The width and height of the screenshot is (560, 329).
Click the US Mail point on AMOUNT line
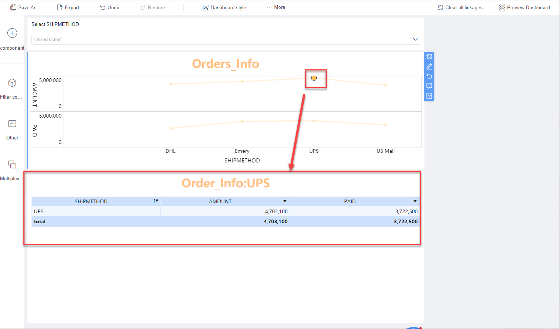(x=386, y=85)
